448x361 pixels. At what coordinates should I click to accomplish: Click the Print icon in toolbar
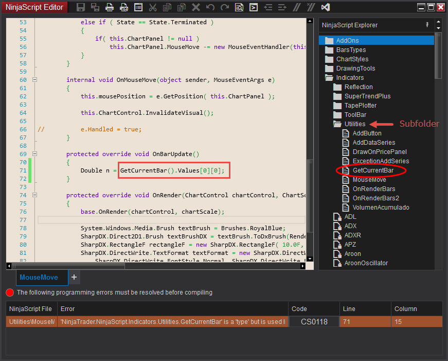click(x=110, y=7)
